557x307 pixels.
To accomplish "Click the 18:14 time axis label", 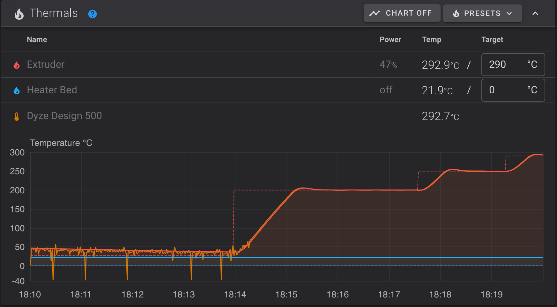I will (x=235, y=295).
